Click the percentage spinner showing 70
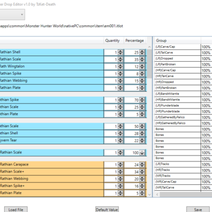 coord(142,100)
